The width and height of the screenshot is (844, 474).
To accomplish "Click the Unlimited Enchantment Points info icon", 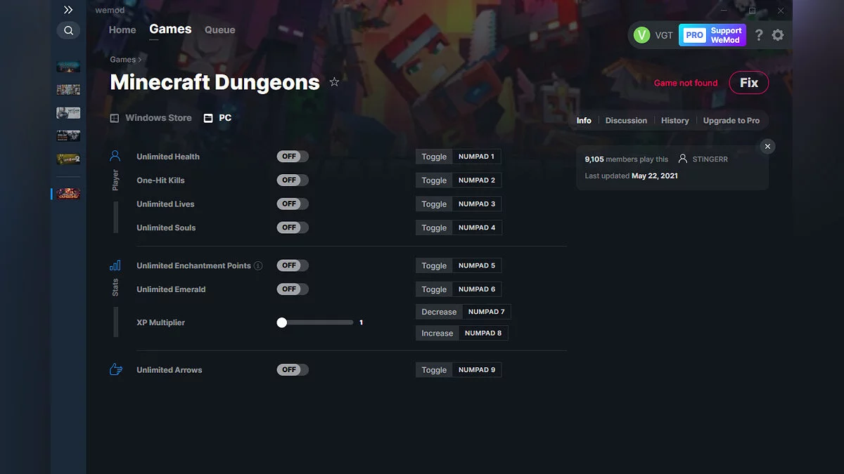I will pyautogui.click(x=258, y=266).
